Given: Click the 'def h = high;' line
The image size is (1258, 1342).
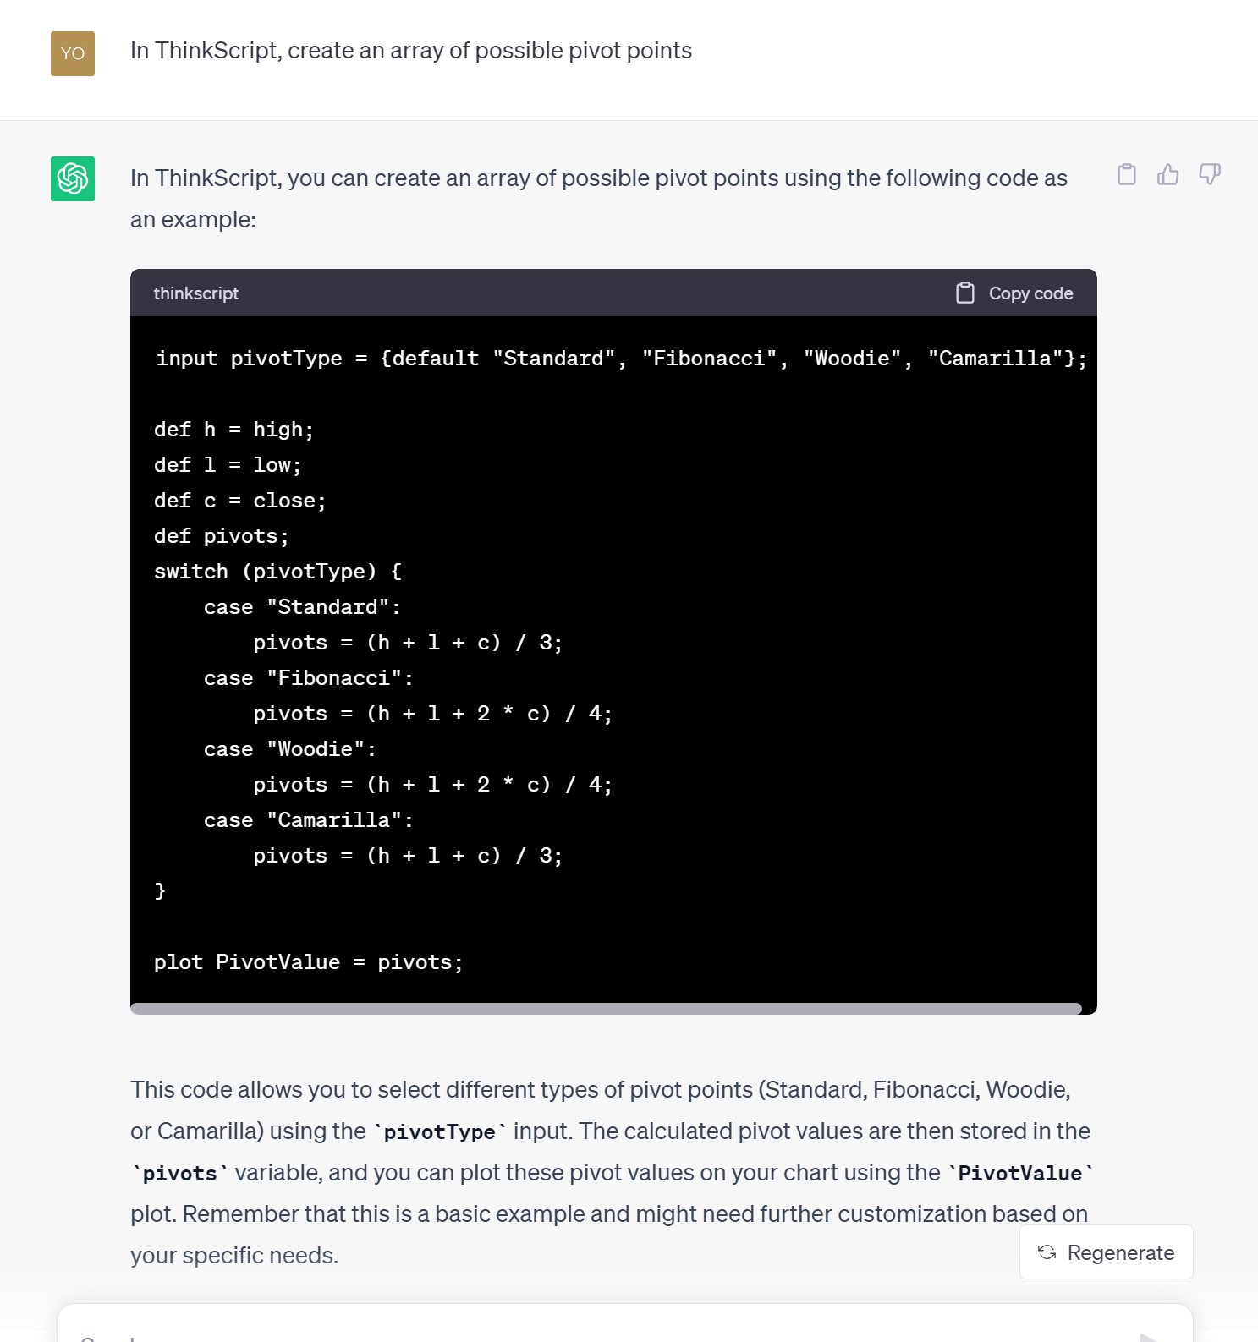Looking at the screenshot, I should click(233, 430).
